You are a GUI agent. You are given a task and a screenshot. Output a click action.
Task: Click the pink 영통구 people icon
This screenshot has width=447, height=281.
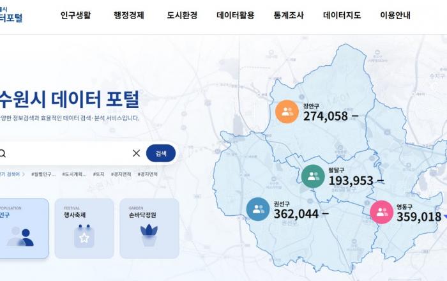382,212
